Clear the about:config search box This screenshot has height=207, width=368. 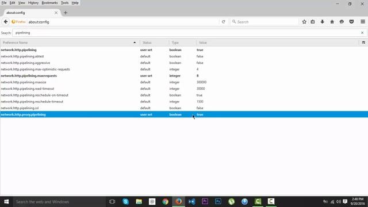(362, 33)
